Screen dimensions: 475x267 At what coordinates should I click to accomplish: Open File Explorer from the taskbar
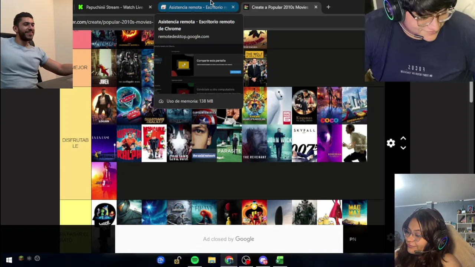[x=212, y=260]
